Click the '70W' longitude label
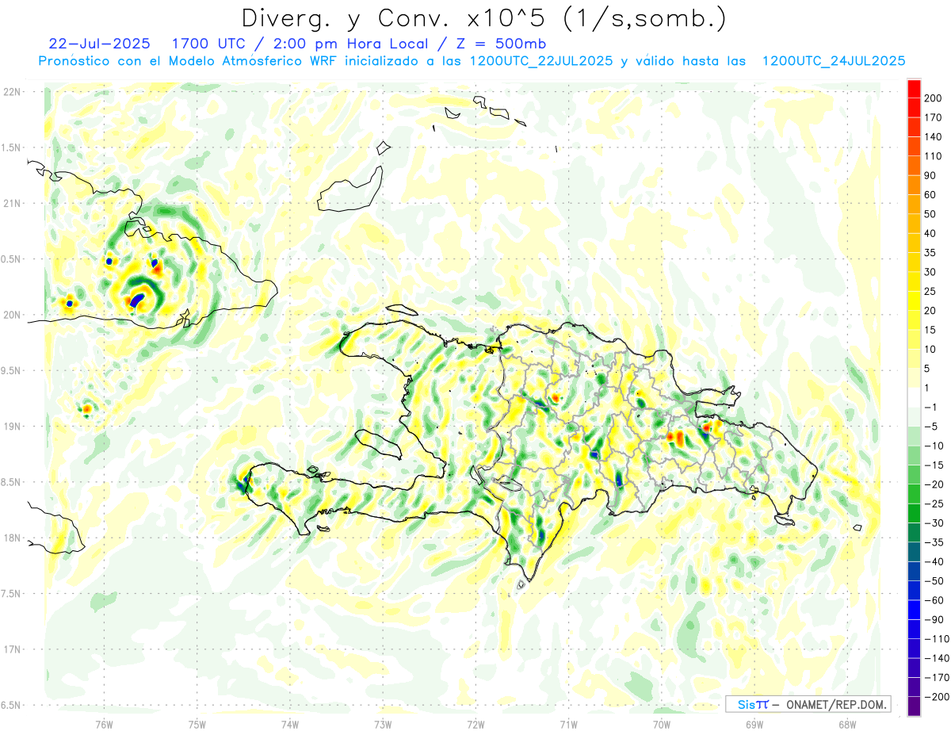The image size is (951, 735). click(x=661, y=725)
